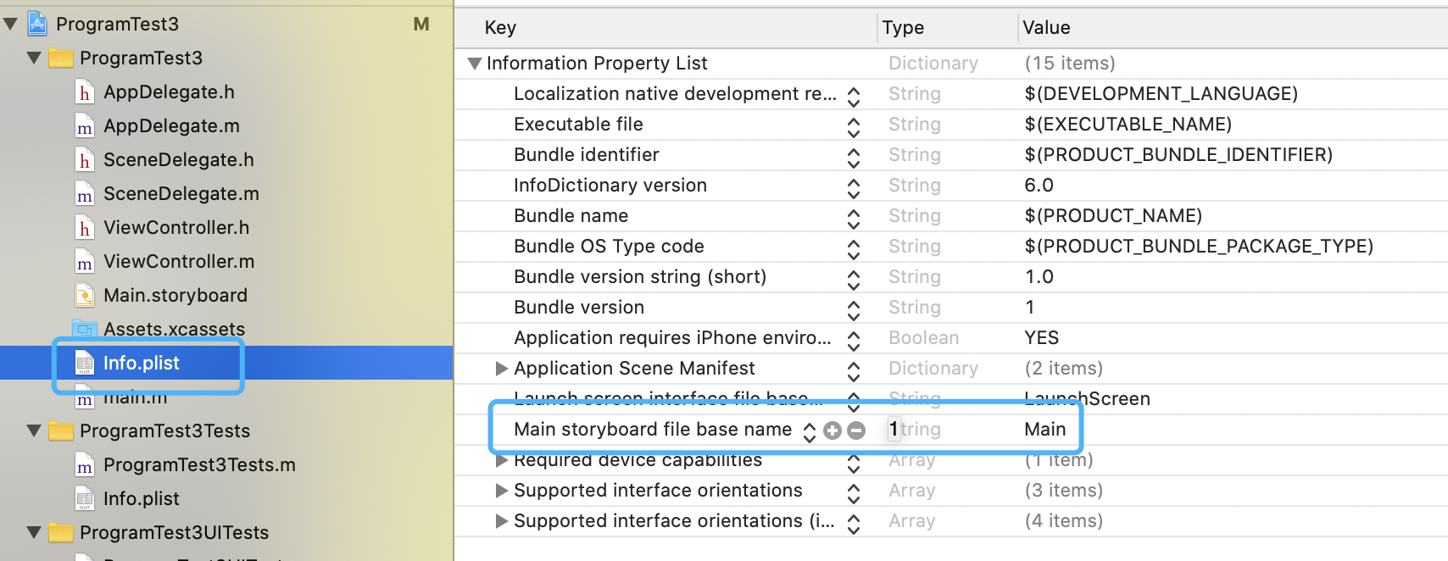Viewport: 1448px width, 561px height.
Task: Click the SceneDelegate.m source file icon
Action: tap(85, 194)
